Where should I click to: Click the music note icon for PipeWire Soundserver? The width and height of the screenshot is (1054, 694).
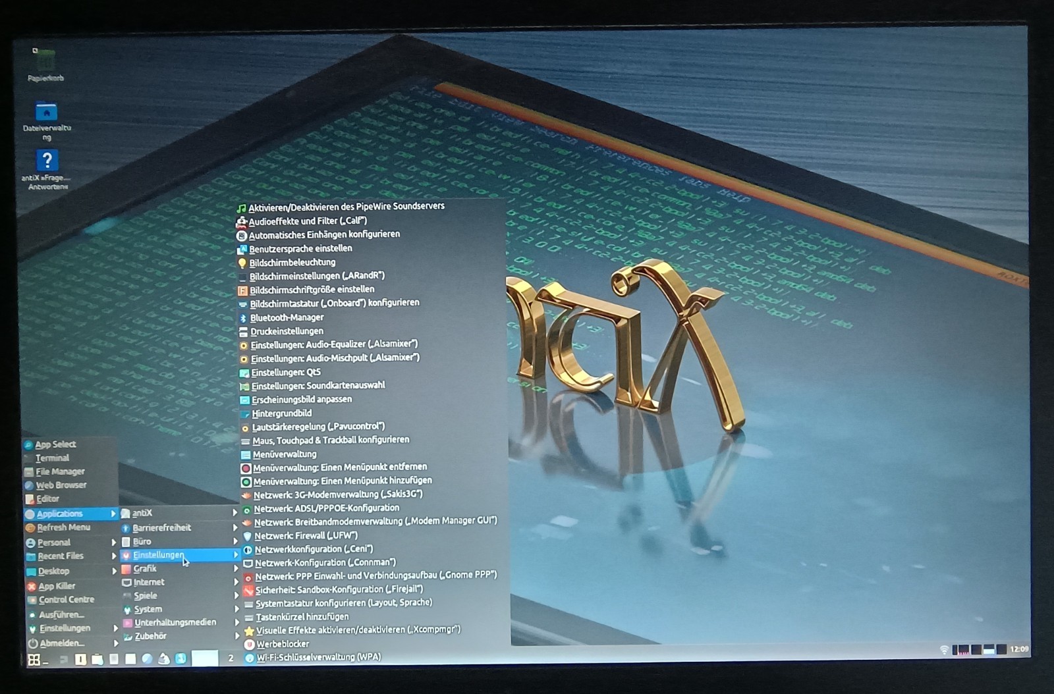[241, 208]
